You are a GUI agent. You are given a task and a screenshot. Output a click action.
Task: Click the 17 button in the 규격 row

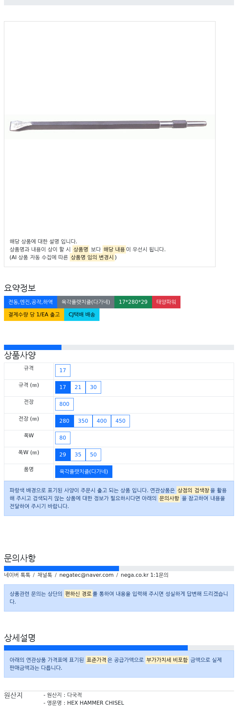pos(63,371)
